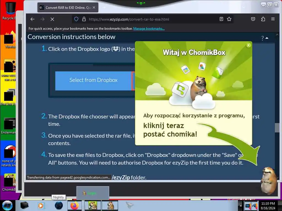Click the padlock site info icon
This screenshot has height=211, width=282.
click(84, 19)
